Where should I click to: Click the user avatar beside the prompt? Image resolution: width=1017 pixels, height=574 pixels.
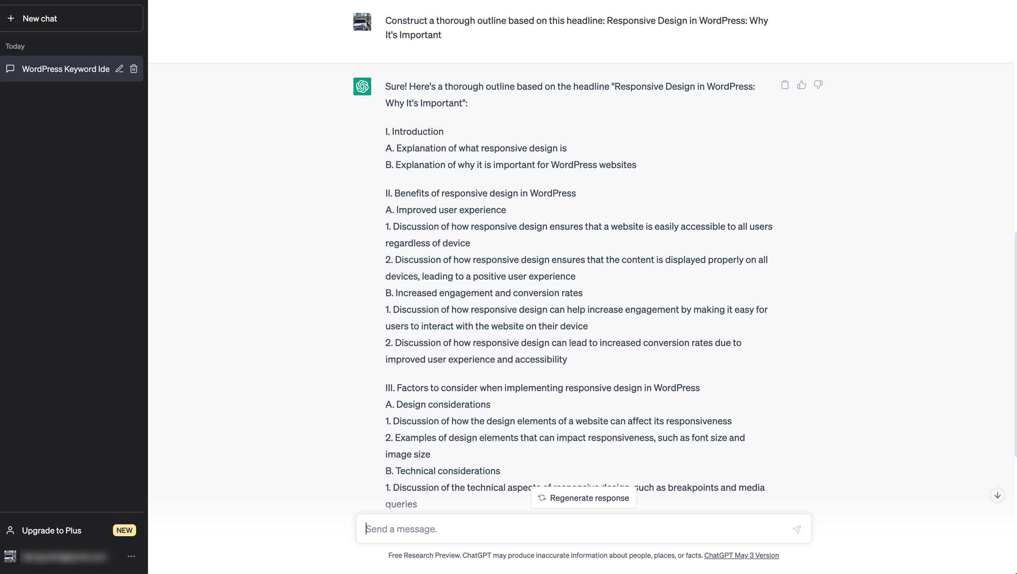362,22
